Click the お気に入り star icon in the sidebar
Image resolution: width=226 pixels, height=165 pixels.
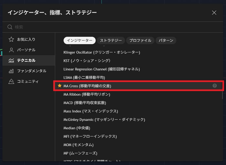coord(11,39)
